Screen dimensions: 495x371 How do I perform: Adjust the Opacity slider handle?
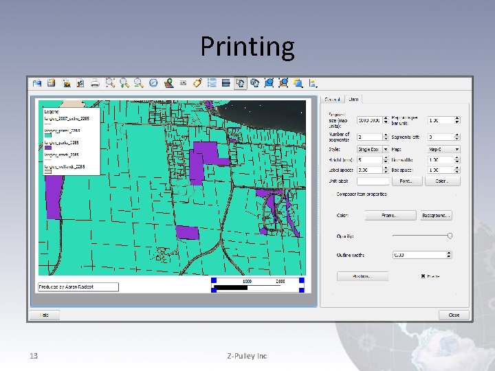click(450, 236)
